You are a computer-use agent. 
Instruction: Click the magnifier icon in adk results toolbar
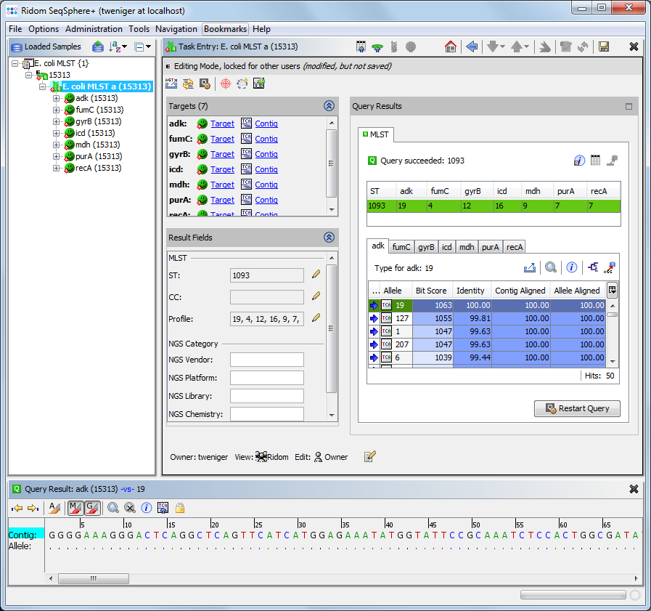click(551, 267)
